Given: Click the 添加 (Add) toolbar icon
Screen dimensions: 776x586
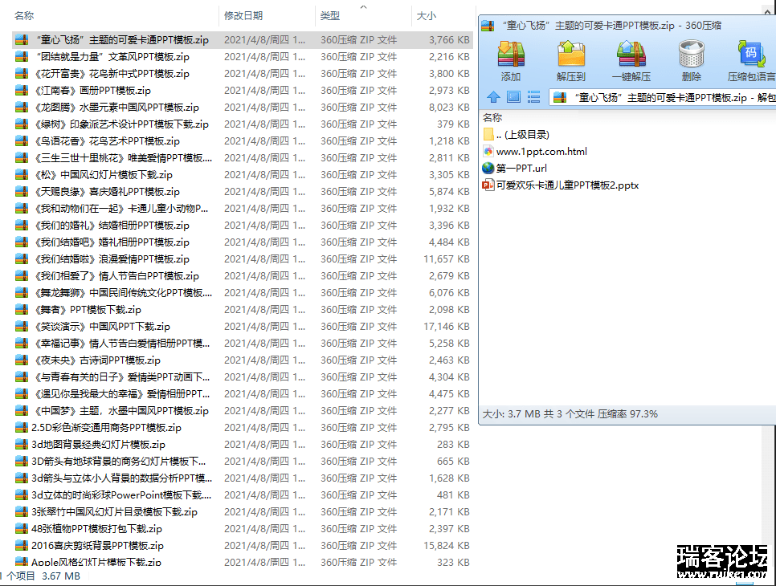Looking at the screenshot, I should pyautogui.click(x=511, y=60).
